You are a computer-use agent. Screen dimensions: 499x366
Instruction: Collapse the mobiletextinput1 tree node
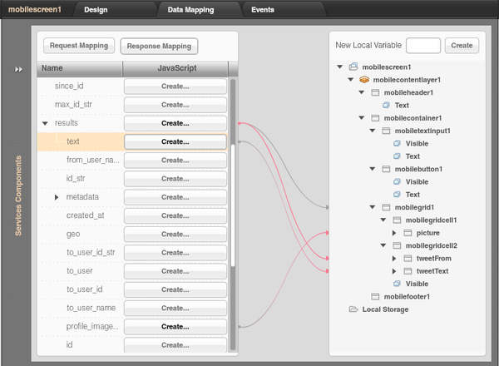pos(373,131)
